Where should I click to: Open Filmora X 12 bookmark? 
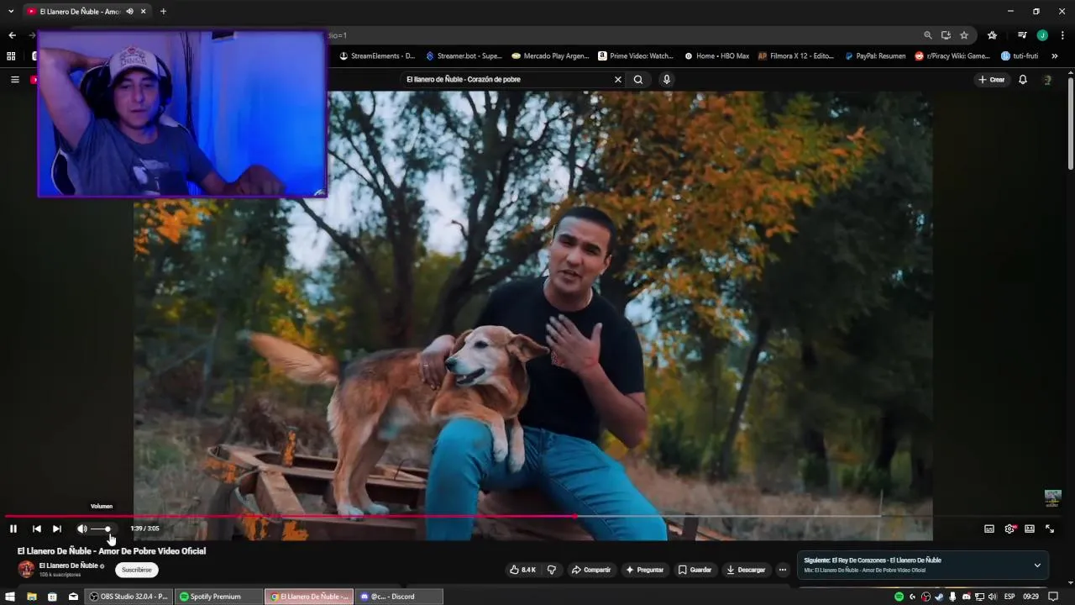point(796,56)
